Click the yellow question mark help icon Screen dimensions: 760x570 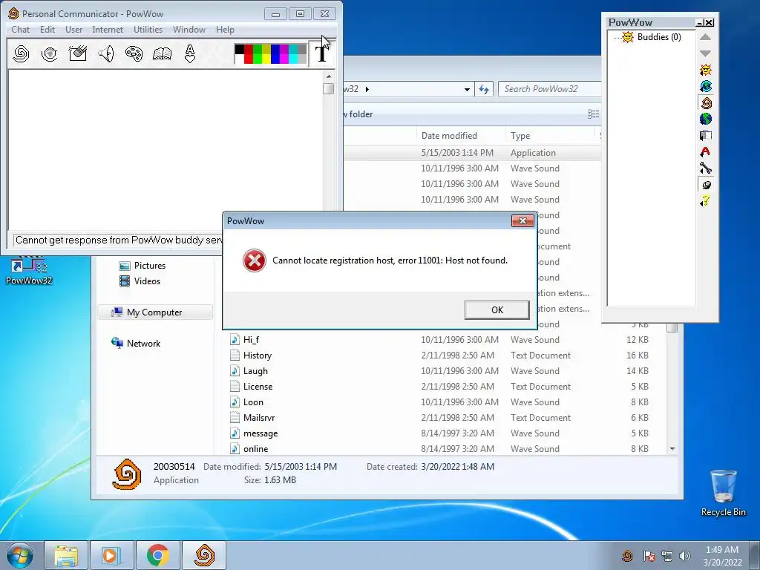[x=706, y=200]
